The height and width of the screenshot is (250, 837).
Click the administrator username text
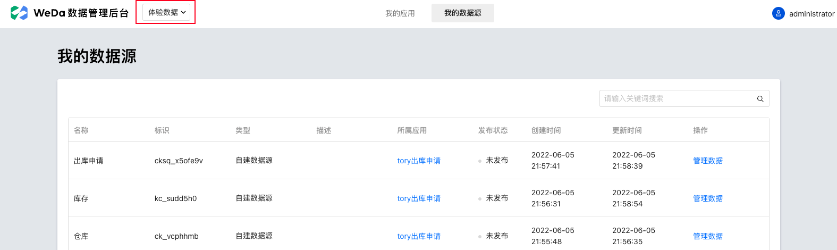click(x=811, y=14)
